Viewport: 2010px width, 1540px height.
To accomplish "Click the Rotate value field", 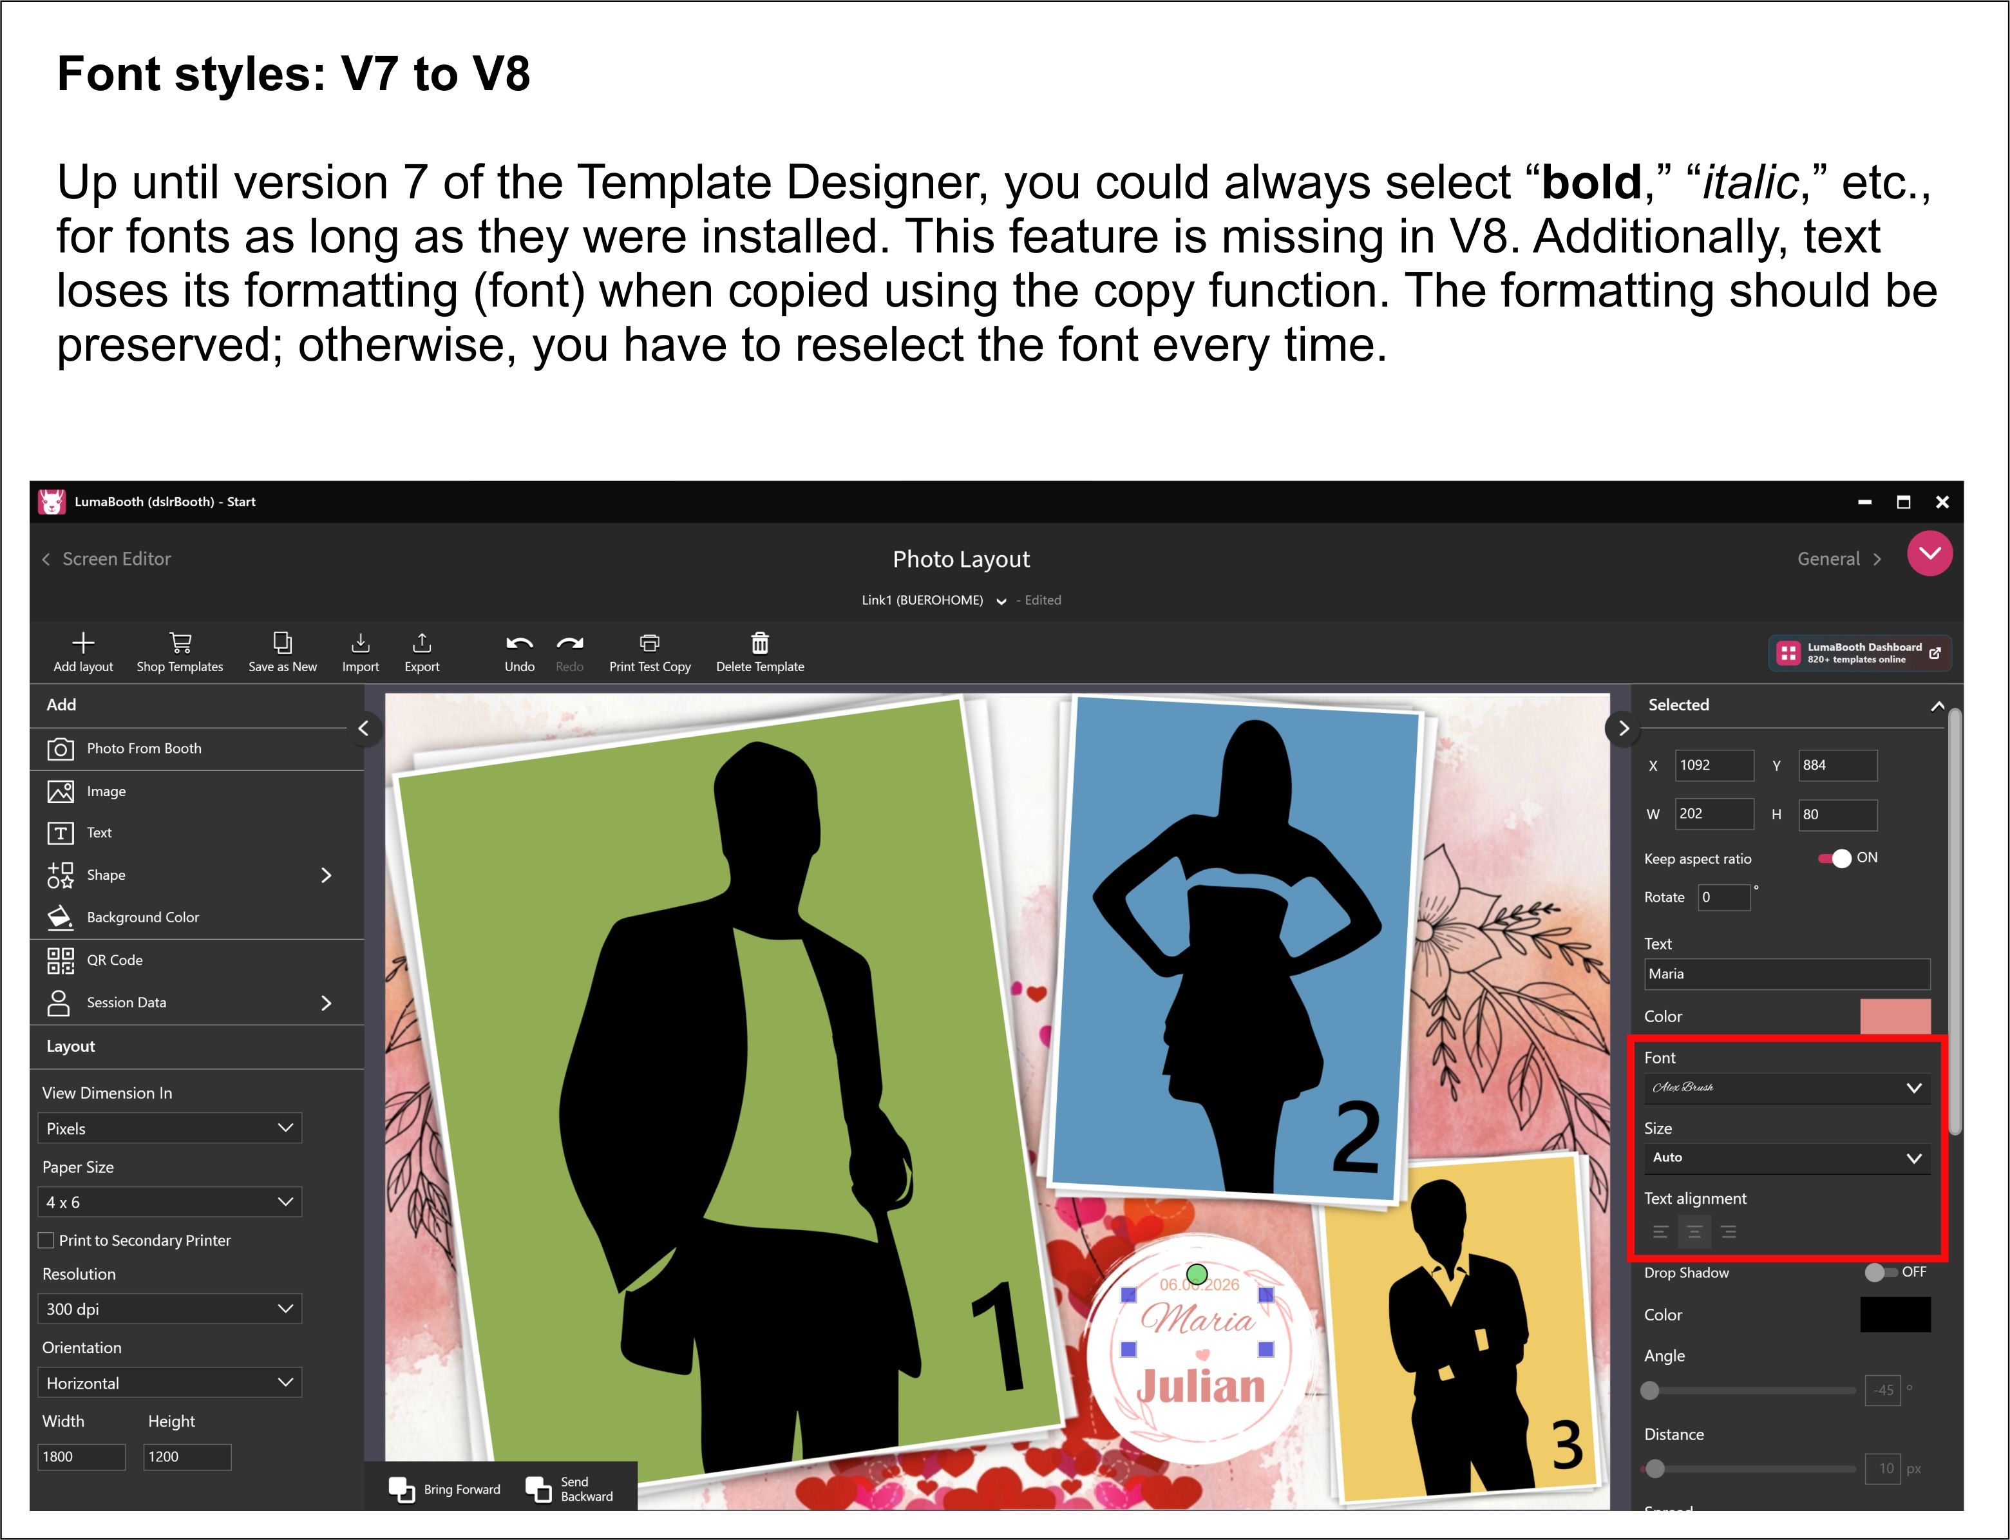I will 1724,897.
